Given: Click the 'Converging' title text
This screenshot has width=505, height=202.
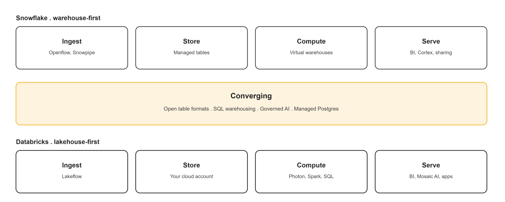Looking at the screenshot, I should [x=251, y=96].
